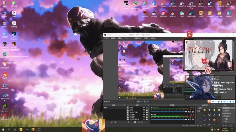The width and height of the screenshot is (236, 132).
Task: Click the 开始录制 button
Action: coord(226,111)
